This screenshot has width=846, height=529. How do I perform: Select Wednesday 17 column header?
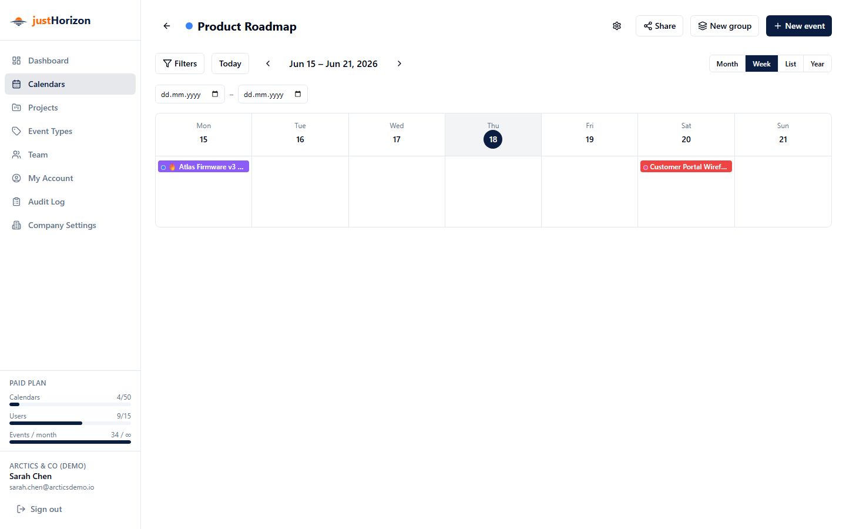coord(397,135)
